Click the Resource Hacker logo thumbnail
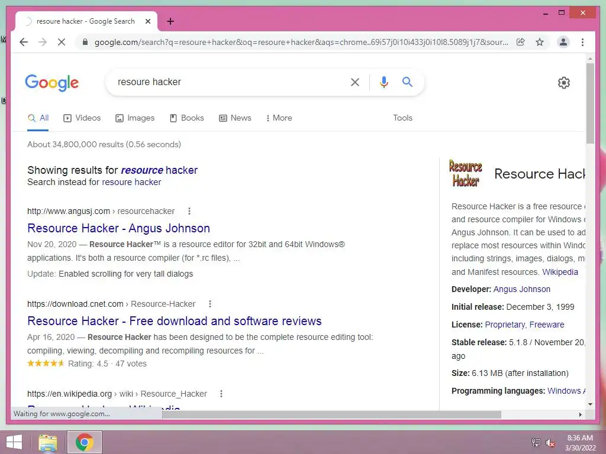This screenshot has width=606, height=454. click(x=465, y=174)
